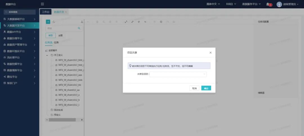The height and width of the screenshot is (136, 304).
Task: Click the gear settings icon in canvas toolbar
Action: point(161,22)
